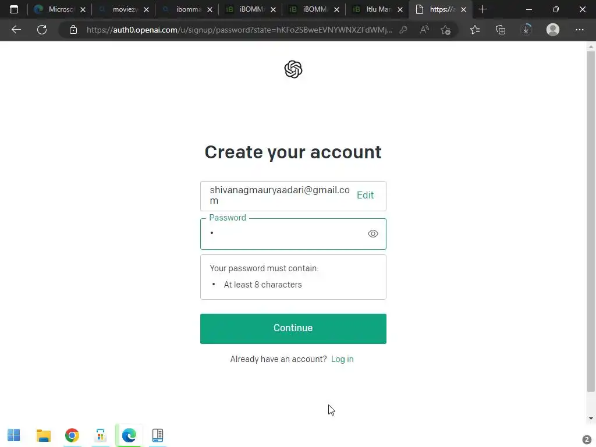The image size is (596, 447).
Task: Activate the Read aloud icon
Action: tap(424, 30)
